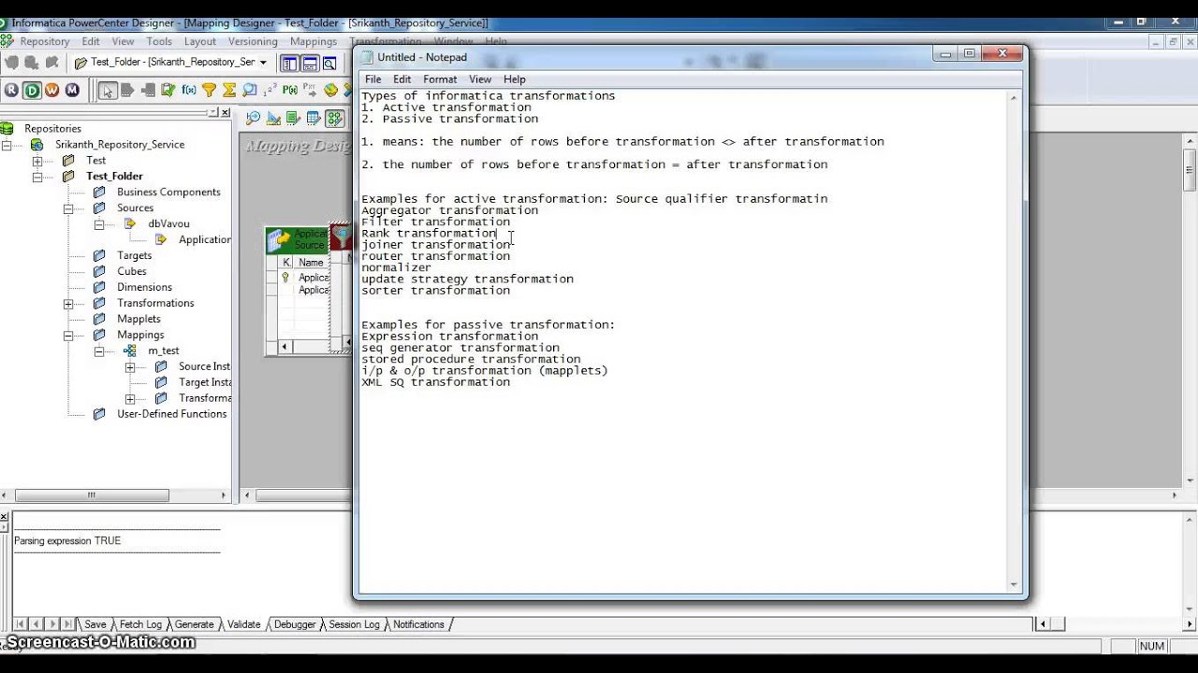
Task: Collapse the Sources node
Action: pyautogui.click(x=68, y=208)
